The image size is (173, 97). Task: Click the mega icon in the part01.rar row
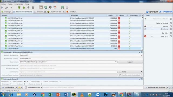click(119, 18)
